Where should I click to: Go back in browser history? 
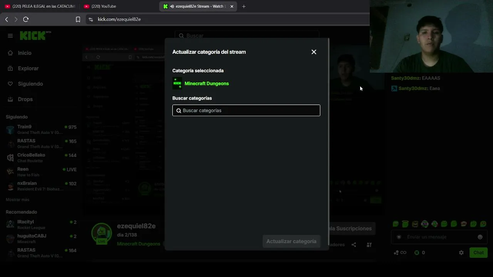pyautogui.click(x=7, y=19)
